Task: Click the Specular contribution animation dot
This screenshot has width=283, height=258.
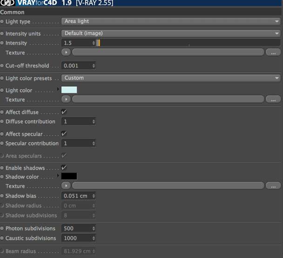Action: tap(2, 143)
